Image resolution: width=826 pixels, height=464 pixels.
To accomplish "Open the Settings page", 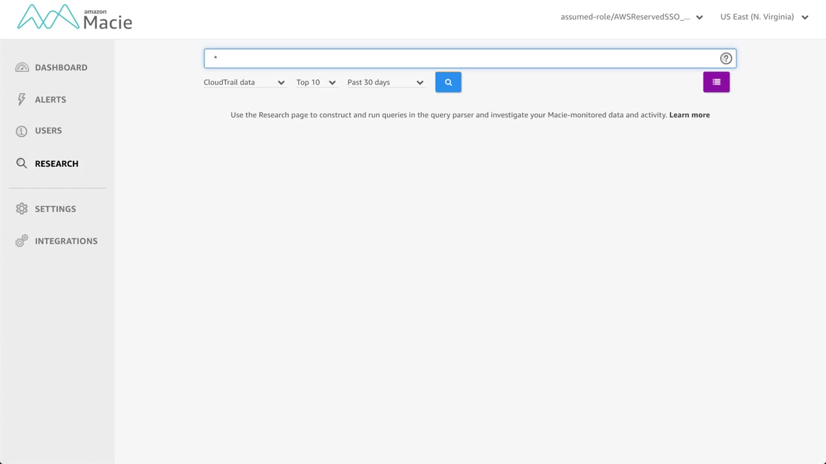I will point(55,209).
